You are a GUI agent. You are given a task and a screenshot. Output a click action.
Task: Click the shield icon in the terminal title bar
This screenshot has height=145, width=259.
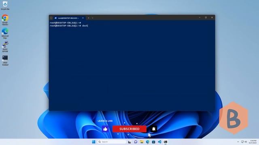(51, 18)
